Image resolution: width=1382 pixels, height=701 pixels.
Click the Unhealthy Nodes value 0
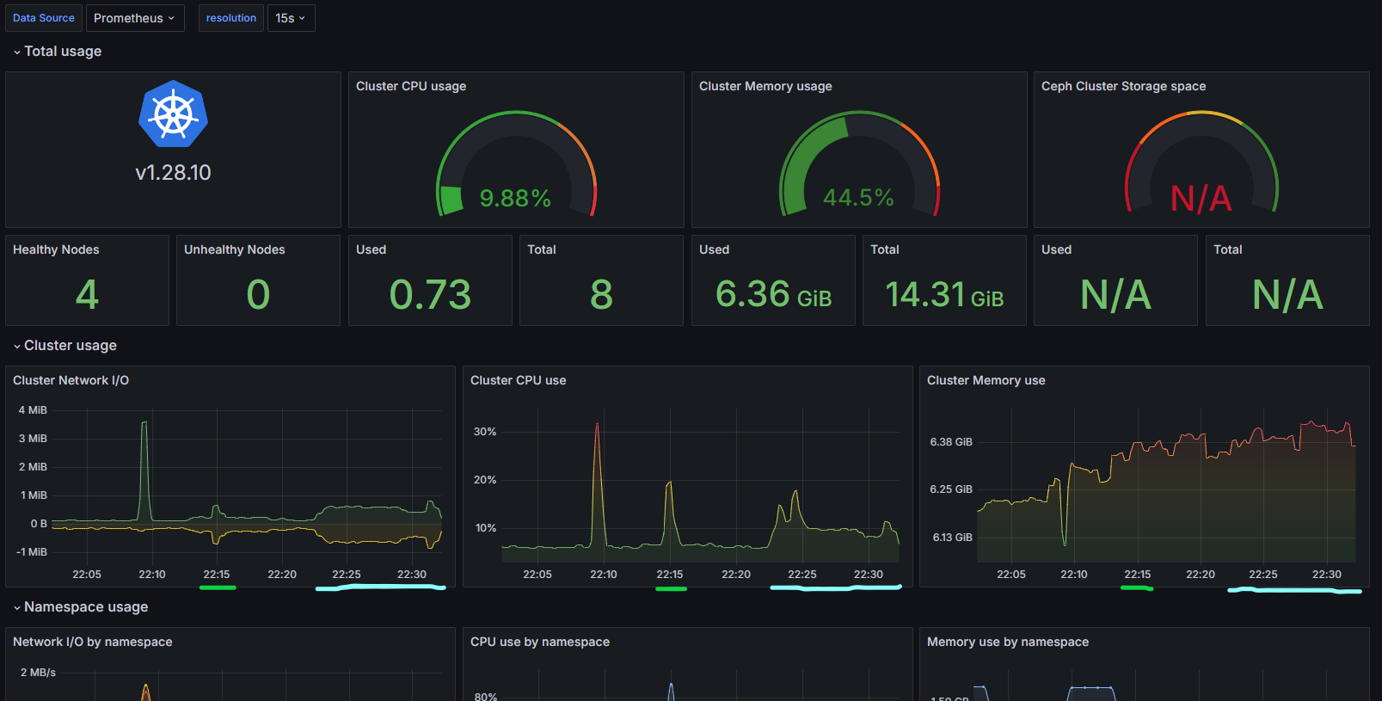pos(258,295)
